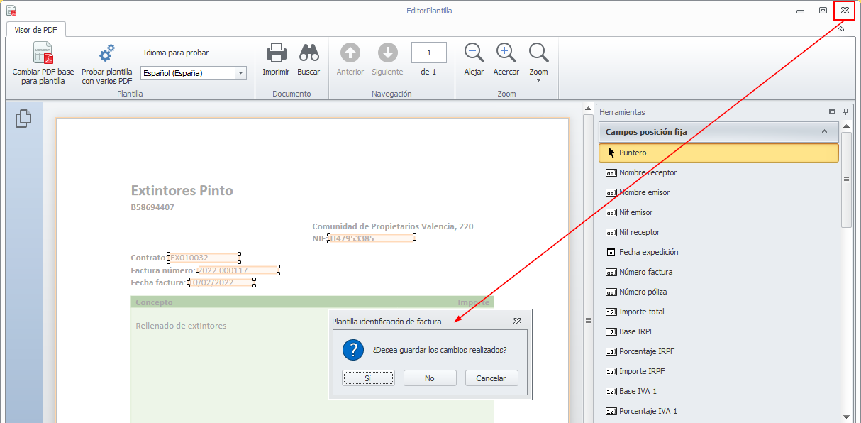Click the Cambiar PDF base para plantilla icon

[x=43, y=53]
